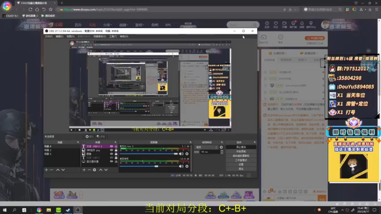
Task: Select scene 场景 2 in the list
Action: [x=62, y=150]
